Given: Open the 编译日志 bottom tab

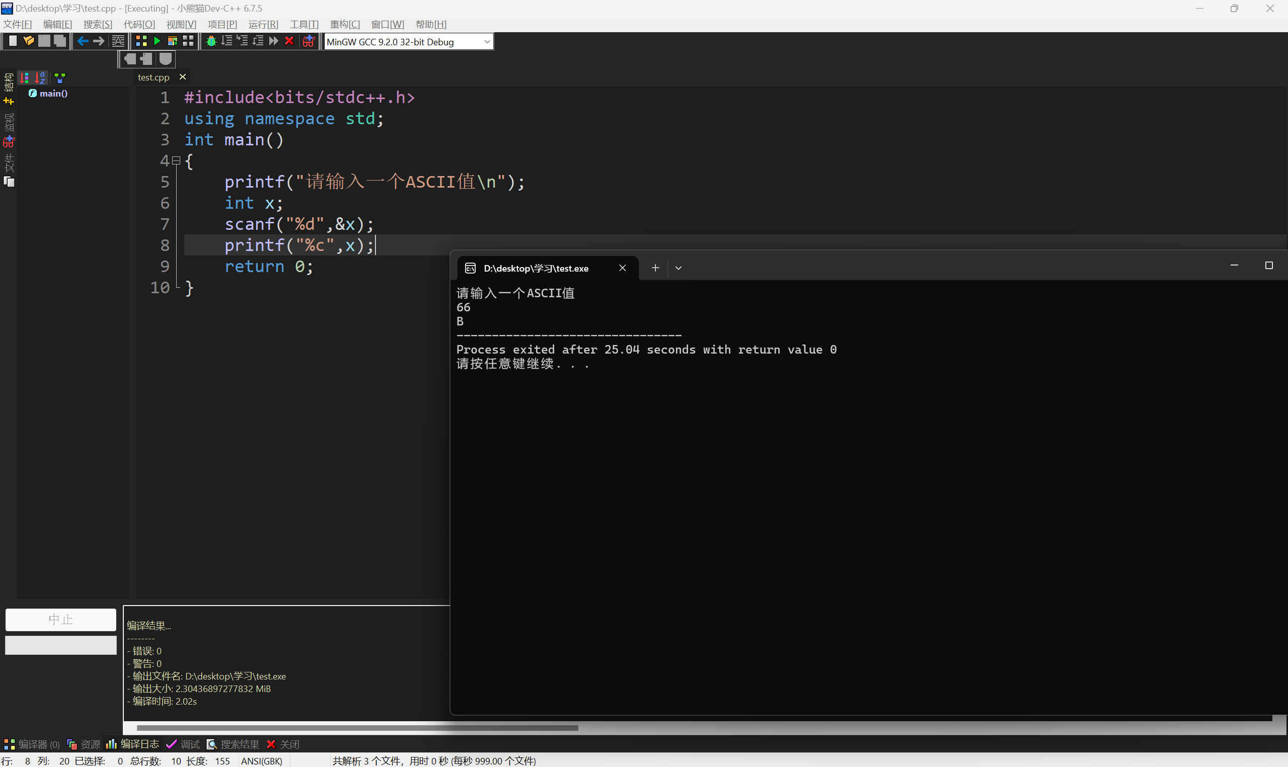Looking at the screenshot, I should [133, 744].
